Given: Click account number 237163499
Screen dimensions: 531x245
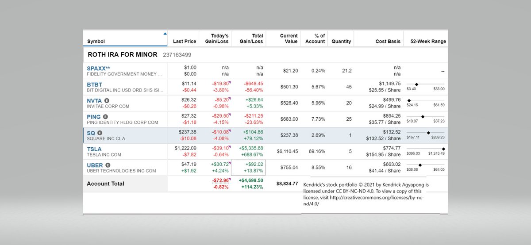Looking at the screenshot, I should pos(177,55).
